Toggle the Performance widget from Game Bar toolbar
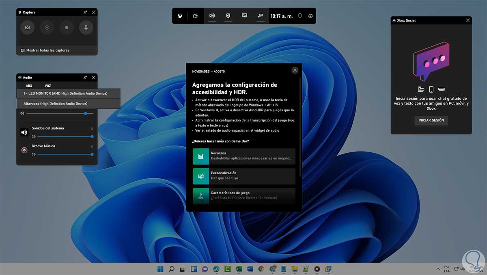 244,16
